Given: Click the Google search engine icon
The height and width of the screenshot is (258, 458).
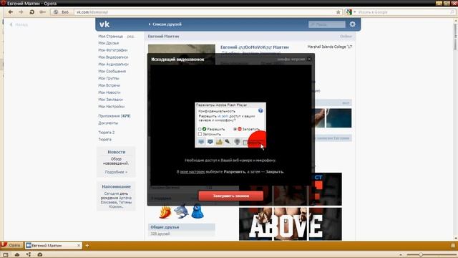Looking at the screenshot, I should pos(349,12).
